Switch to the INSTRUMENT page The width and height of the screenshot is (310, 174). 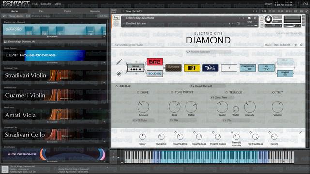click(282, 45)
